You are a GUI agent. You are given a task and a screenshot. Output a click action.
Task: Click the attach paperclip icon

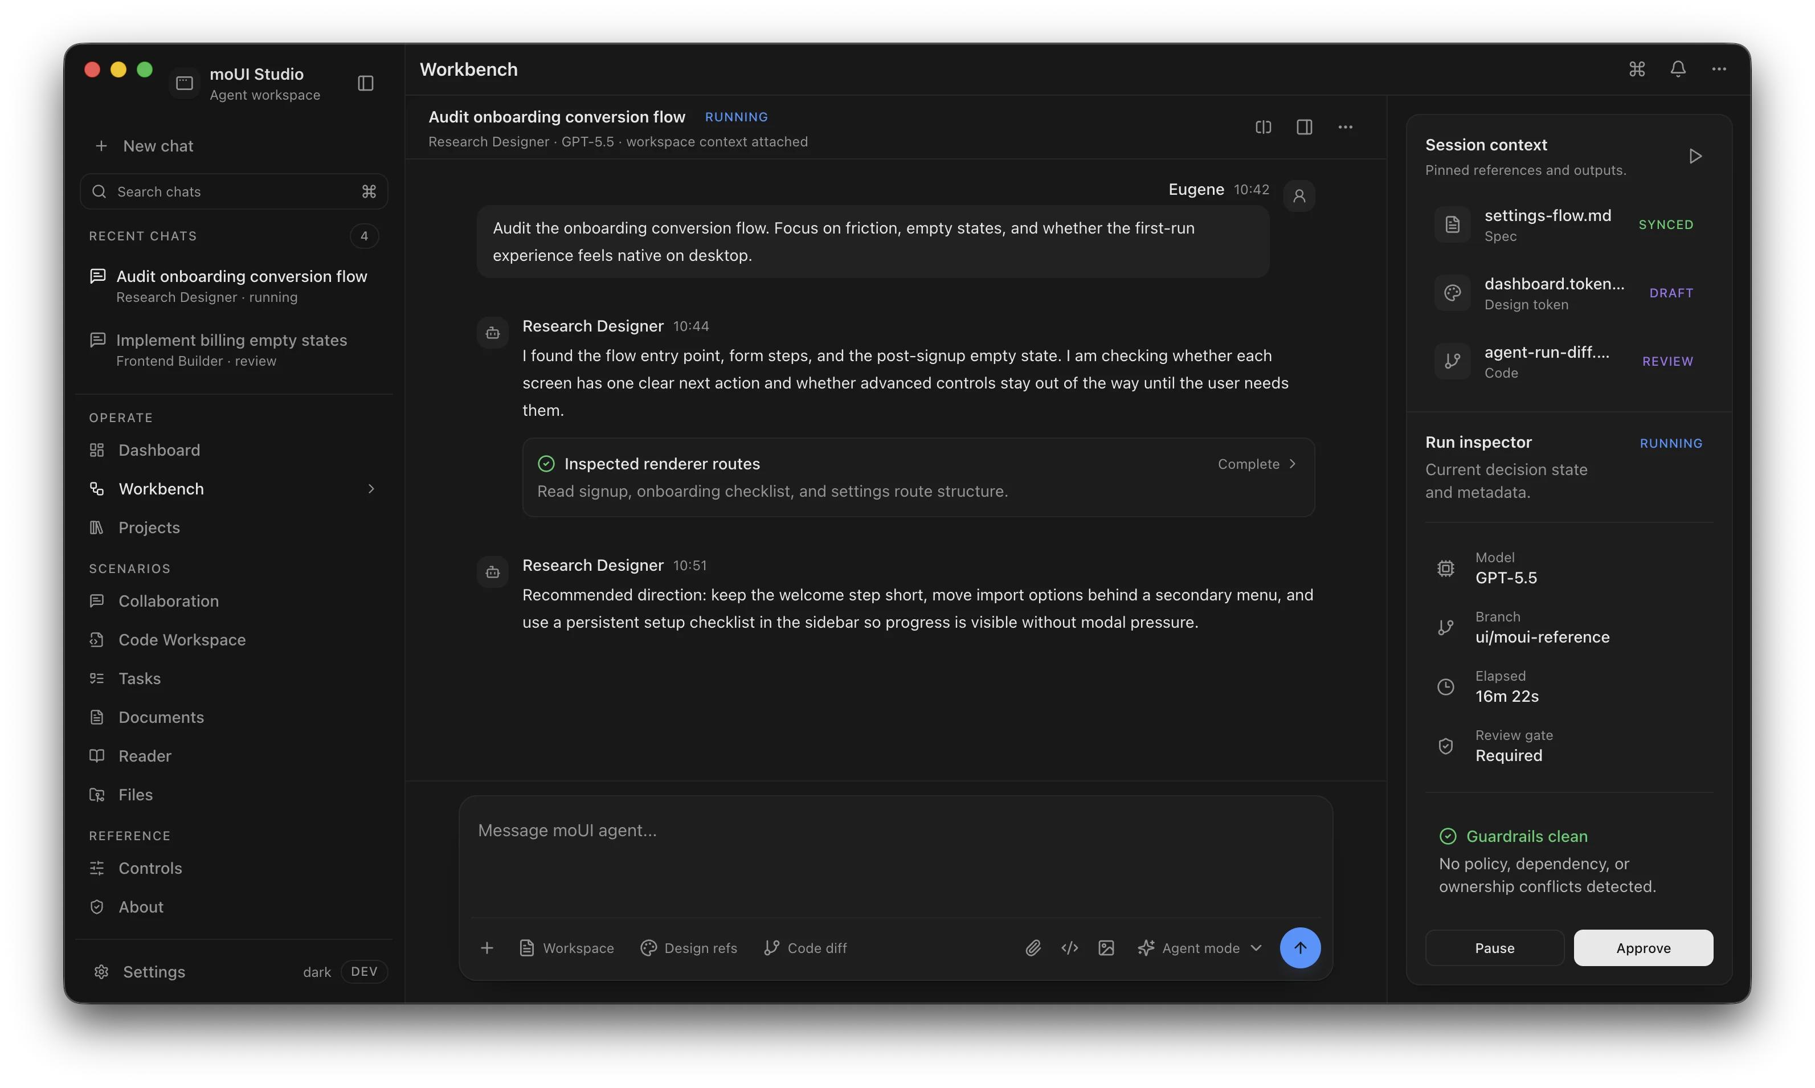[x=1033, y=948]
